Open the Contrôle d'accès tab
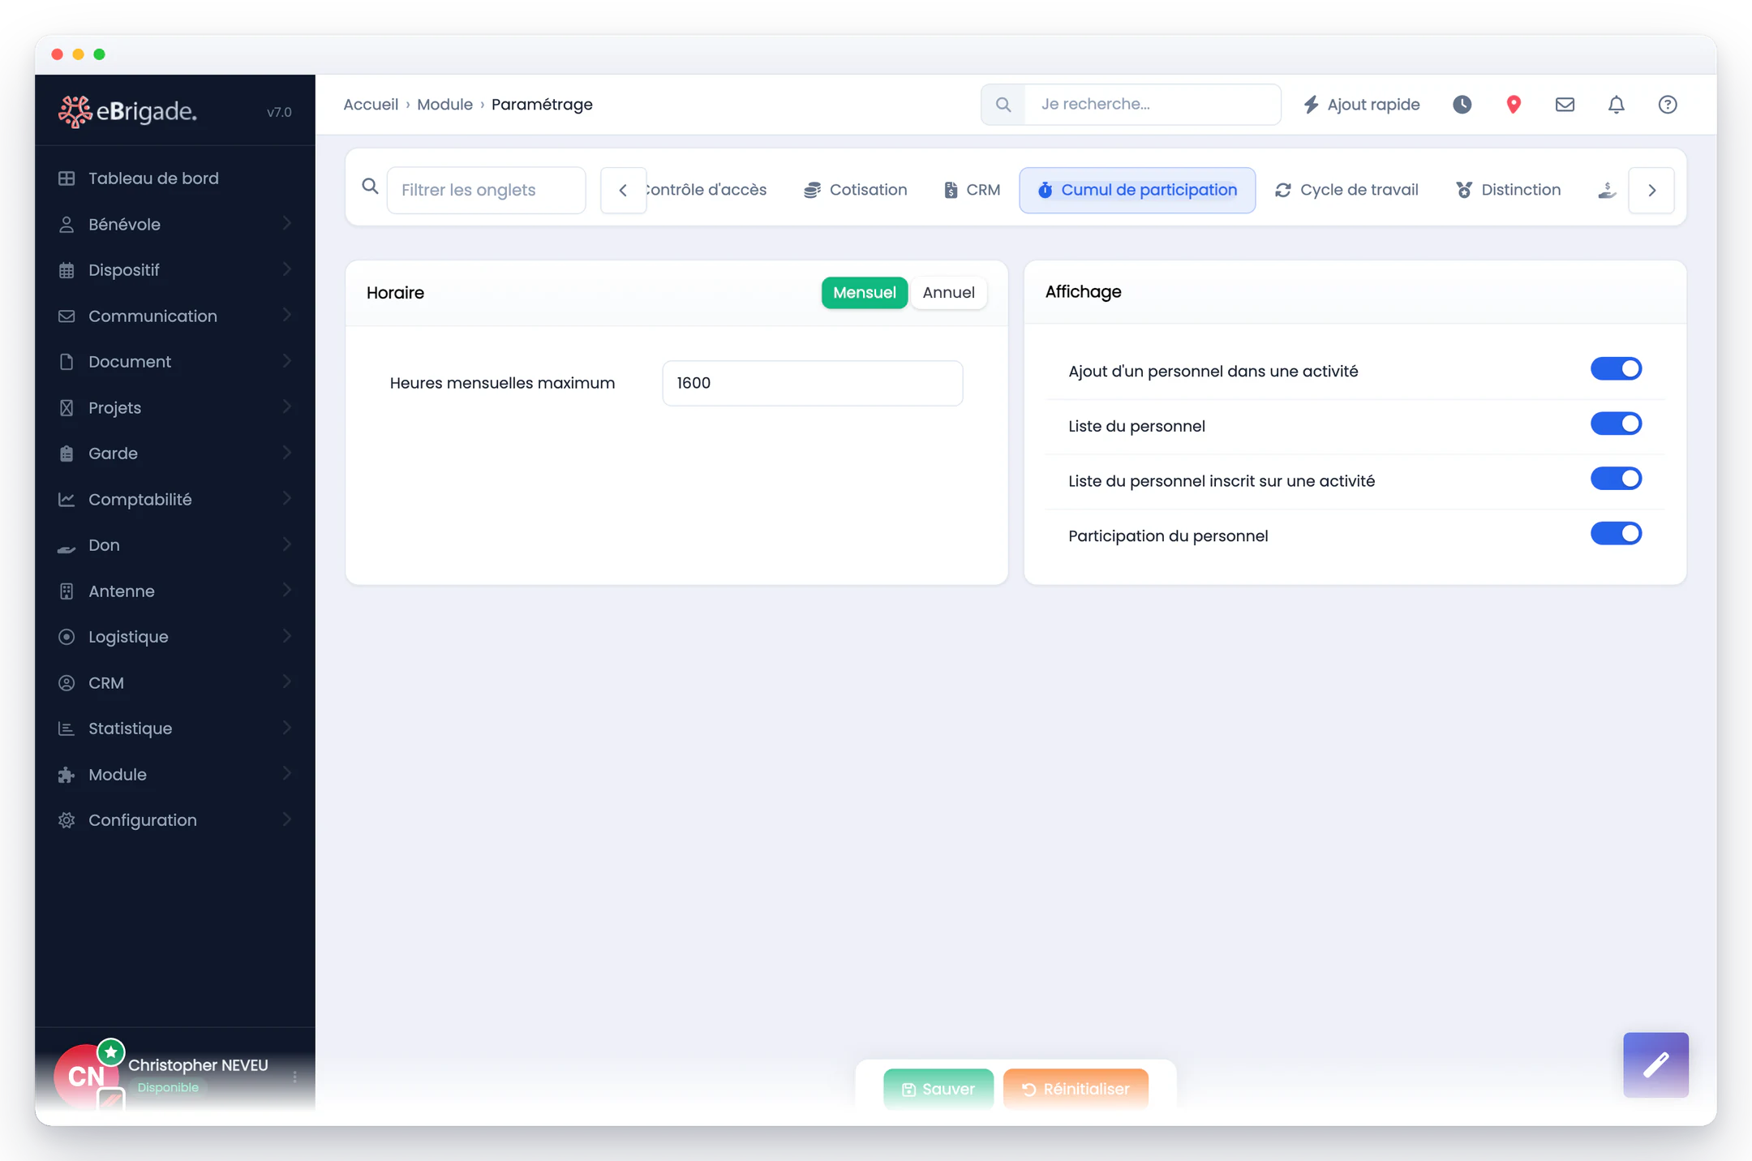 click(707, 191)
